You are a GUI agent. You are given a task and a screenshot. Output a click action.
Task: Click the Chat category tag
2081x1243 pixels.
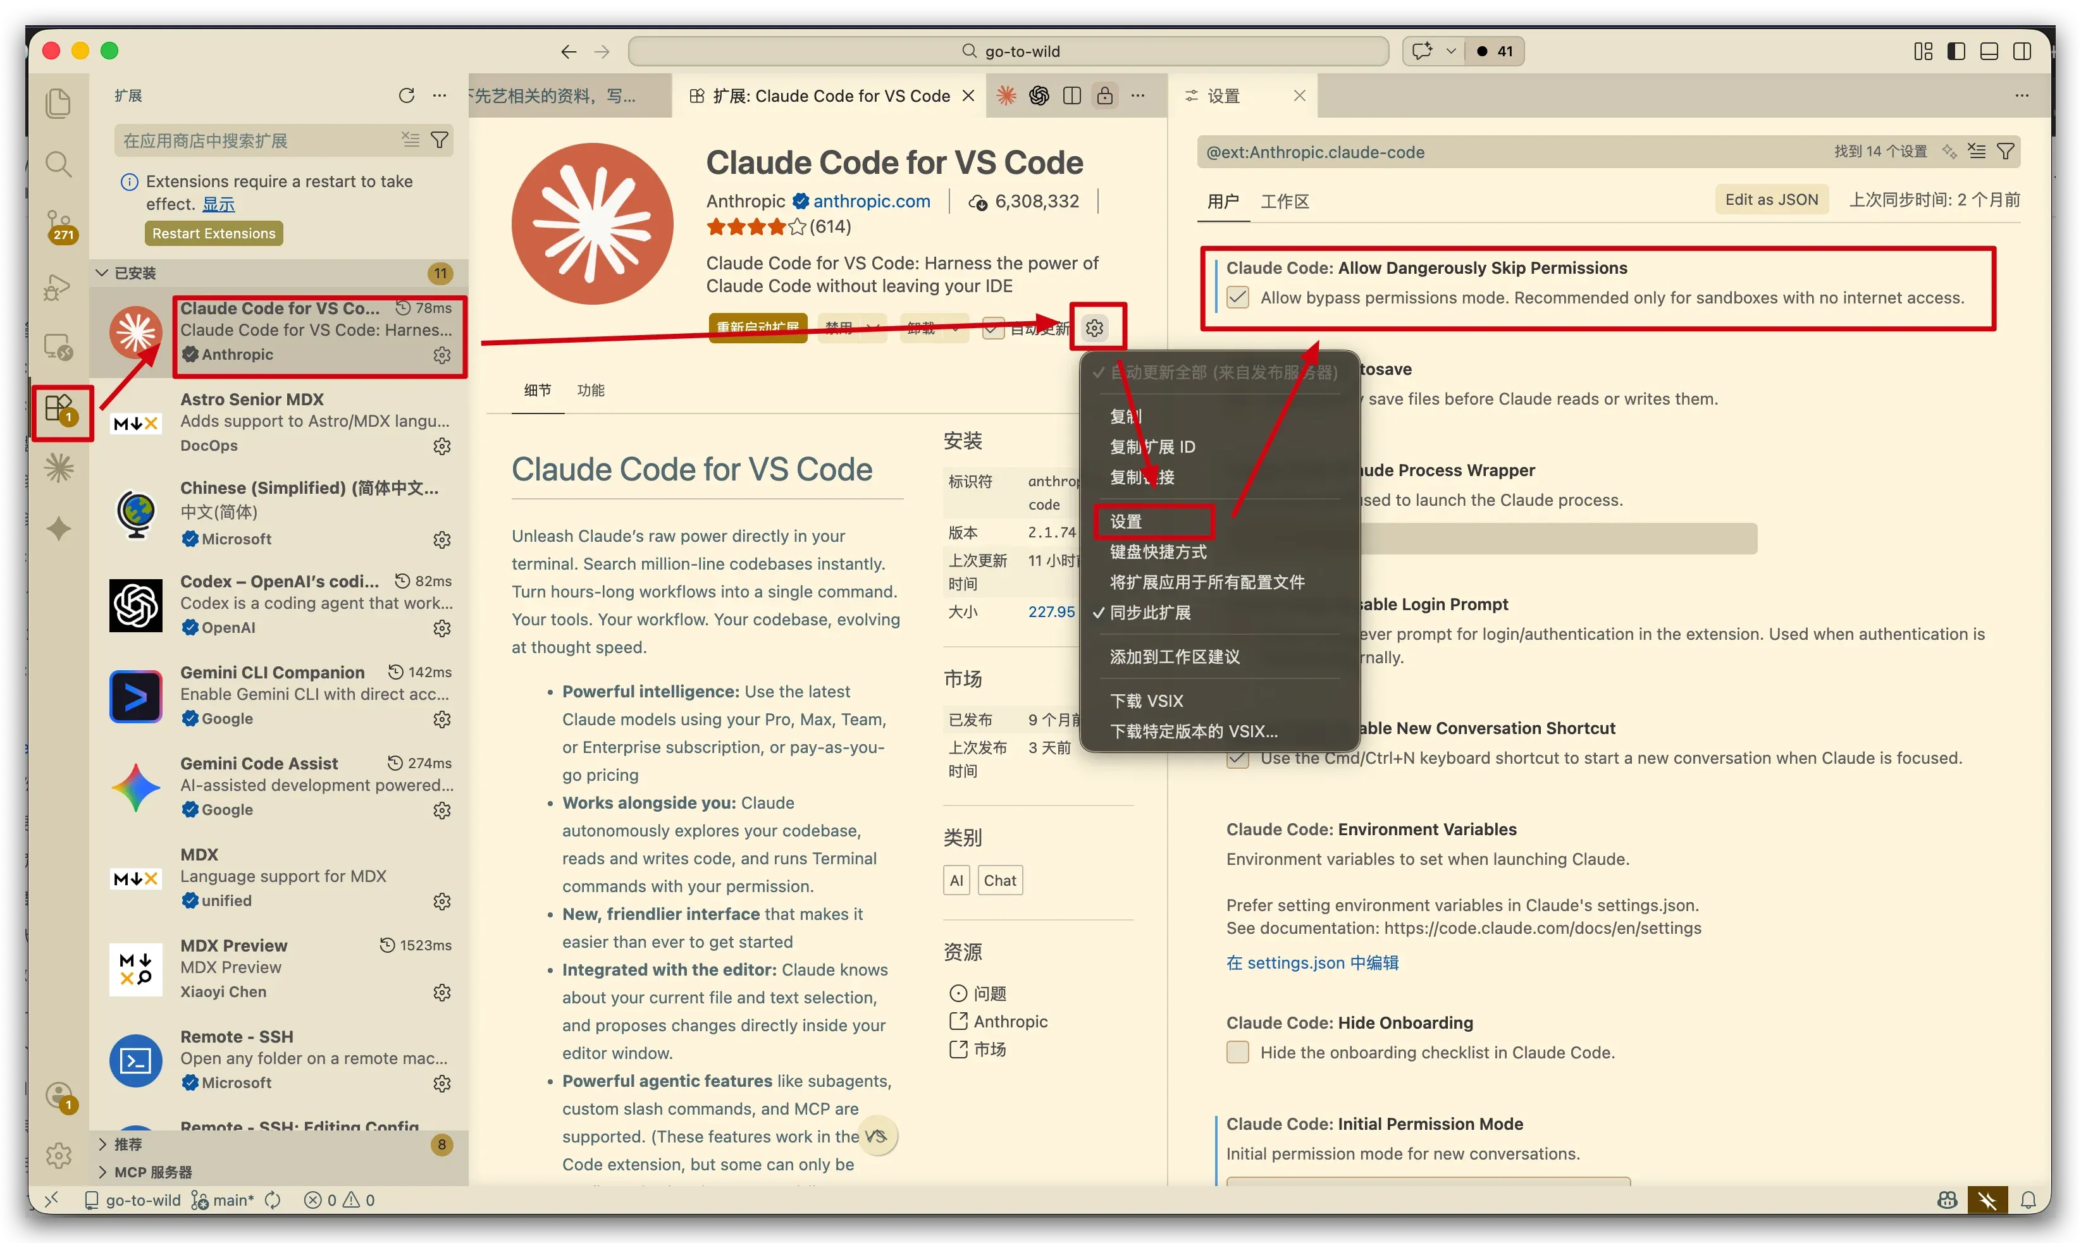point(999,880)
